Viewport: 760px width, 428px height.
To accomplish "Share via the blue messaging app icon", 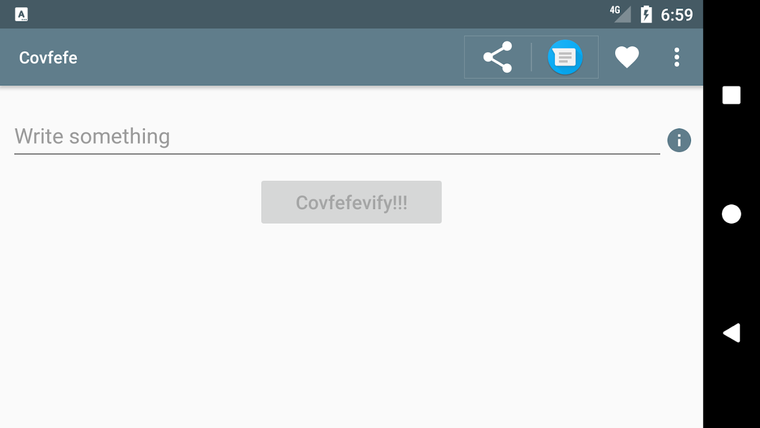I will click(565, 57).
